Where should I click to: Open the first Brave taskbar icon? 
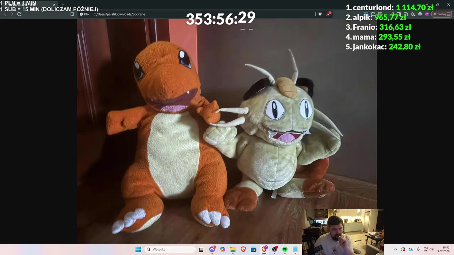[243, 249]
